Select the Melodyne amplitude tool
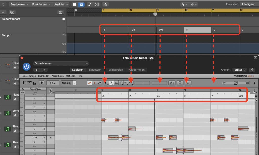Screen dimensions: 259x155 pos(121,83)
